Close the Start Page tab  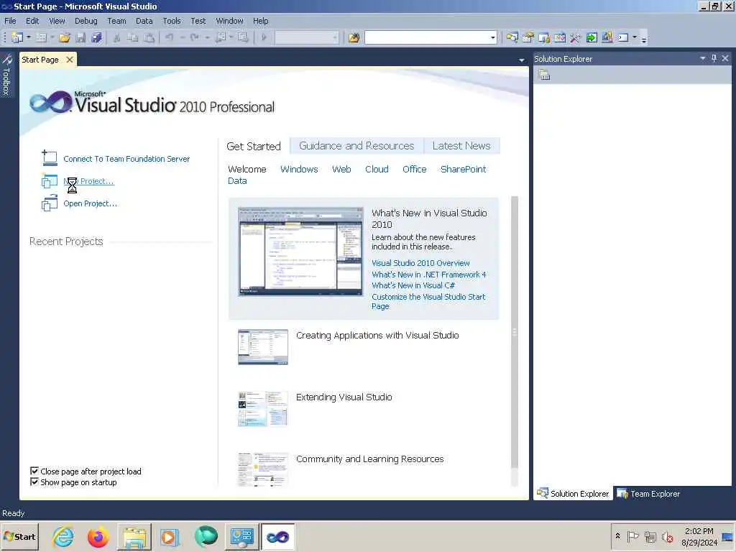tap(70, 60)
